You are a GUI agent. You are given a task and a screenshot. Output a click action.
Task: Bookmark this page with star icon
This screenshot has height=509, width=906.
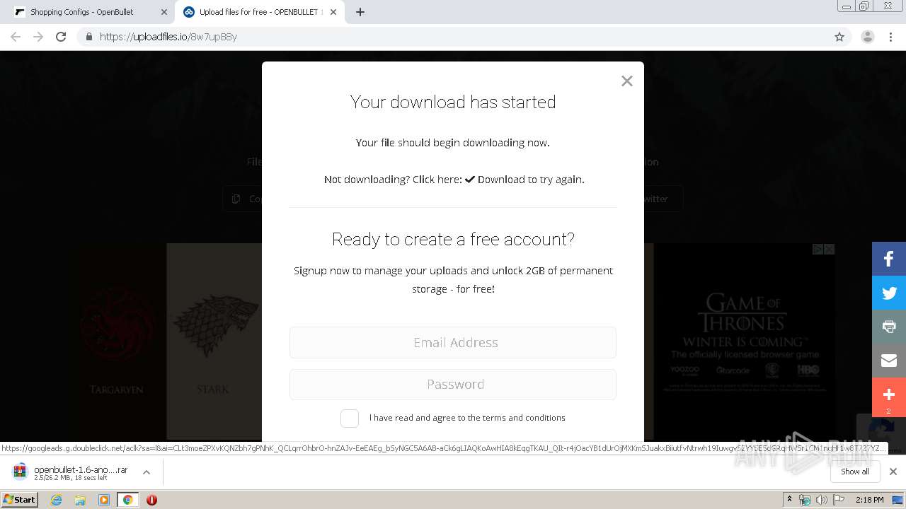pos(839,37)
